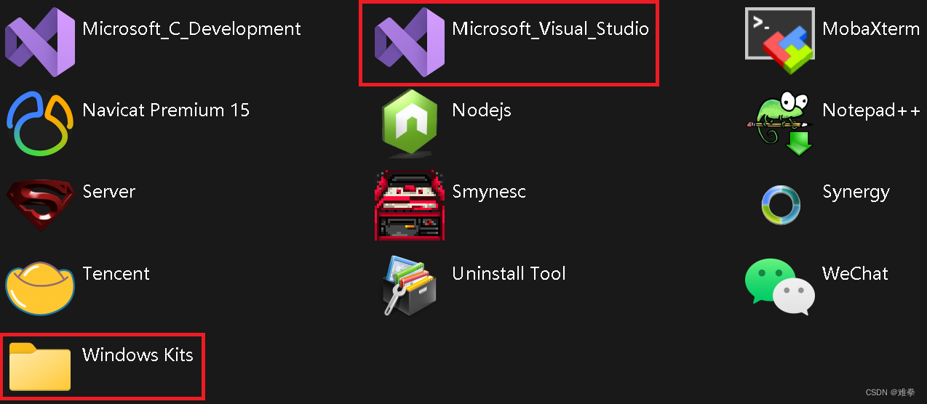Image resolution: width=927 pixels, height=404 pixels.
Task: Select the "Synergy" label text
Action: point(856,193)
